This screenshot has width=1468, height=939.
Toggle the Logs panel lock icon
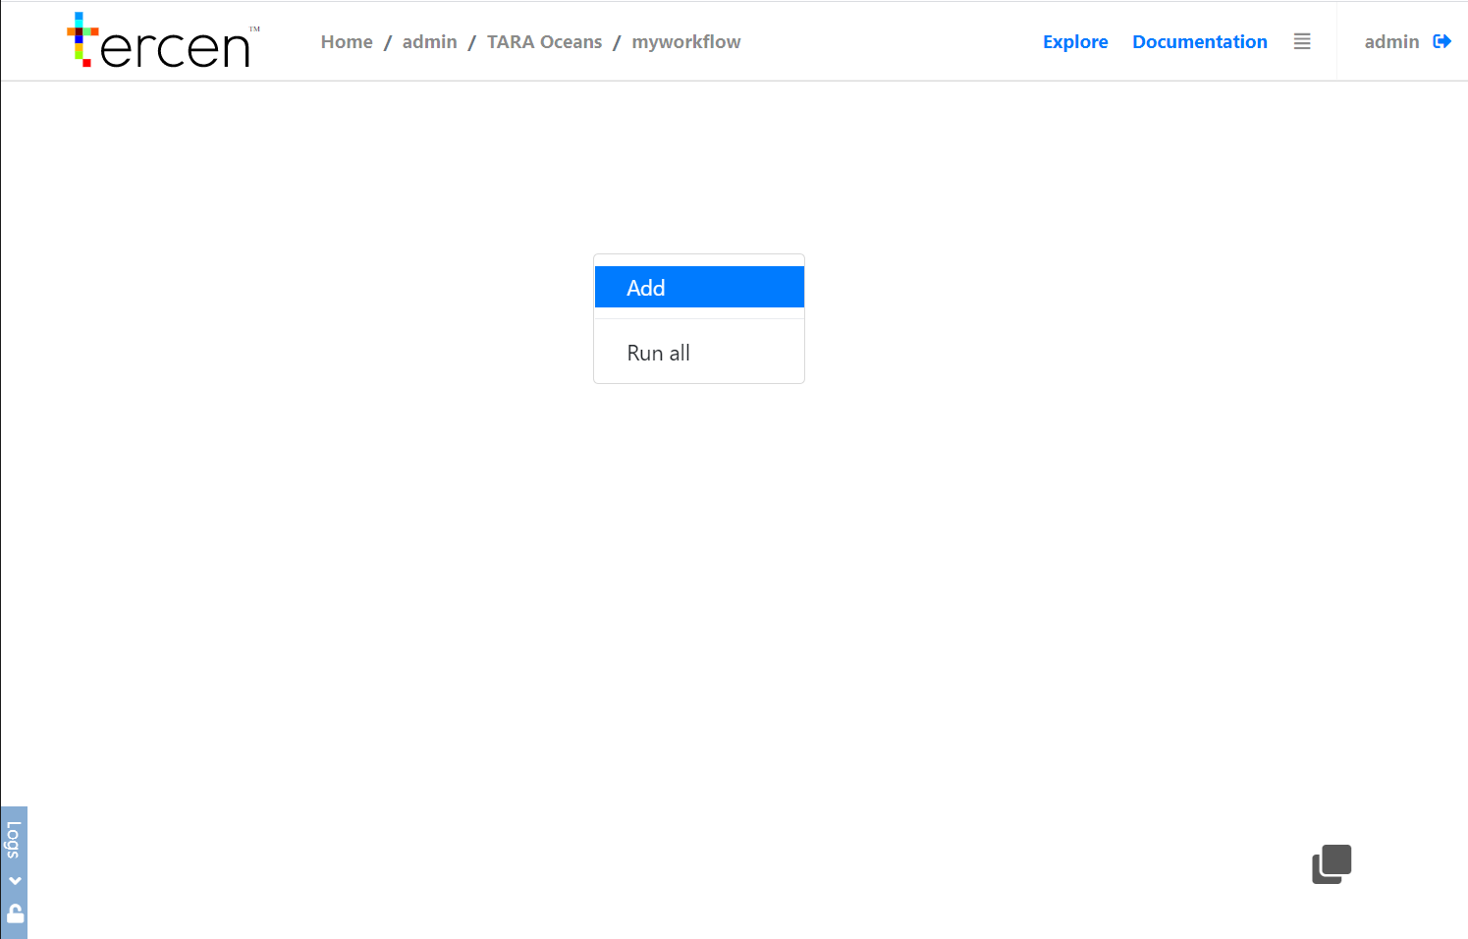tap(15, 913)
